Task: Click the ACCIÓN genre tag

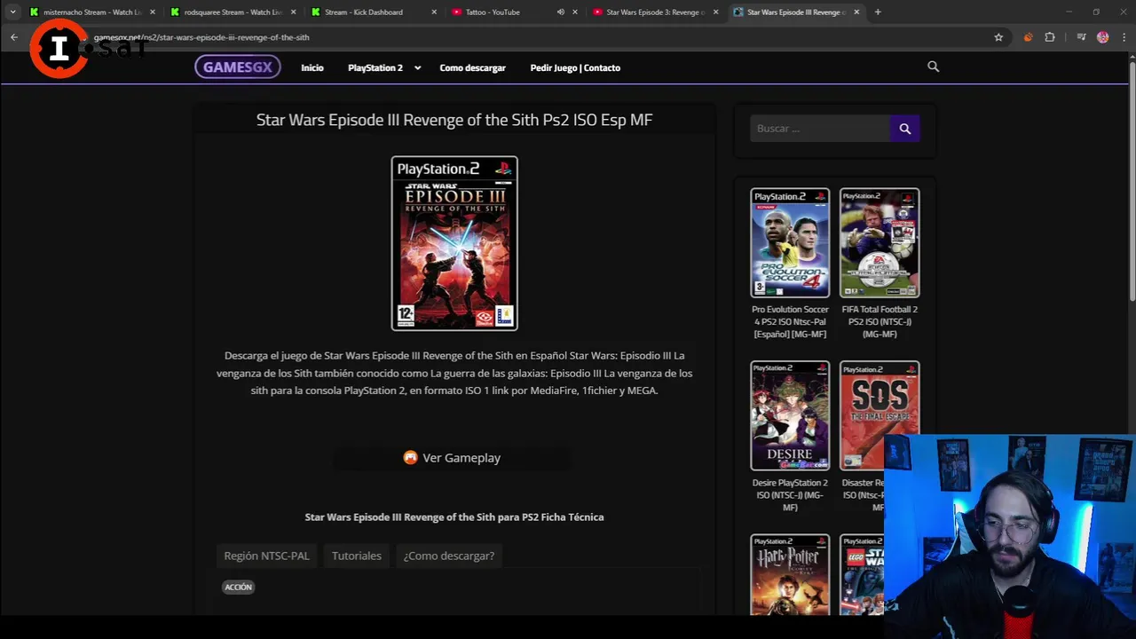Action: [x=238, y=587]
